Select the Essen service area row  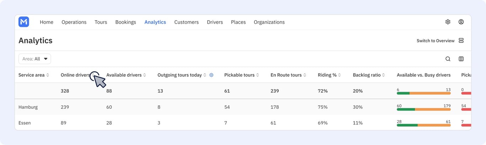[243, 123]
